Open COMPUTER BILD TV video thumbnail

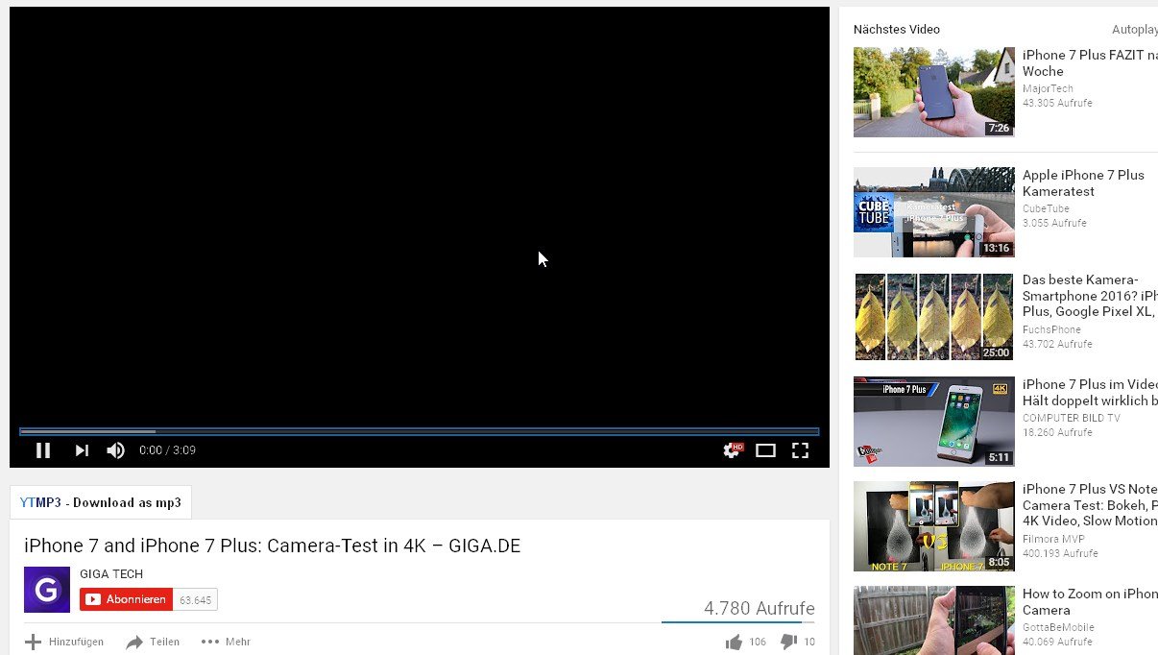click(x=933, y=422)
